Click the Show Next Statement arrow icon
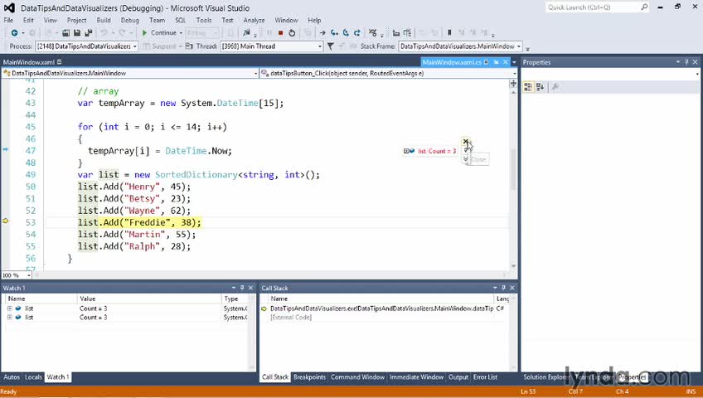Image resolution: width=703 pixels, height=398 pixels. coord(322,32)
